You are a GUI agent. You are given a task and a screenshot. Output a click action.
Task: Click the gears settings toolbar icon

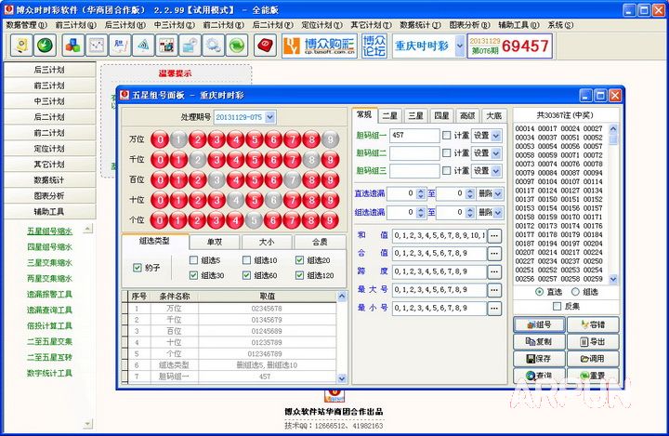(x=213, y=46)
